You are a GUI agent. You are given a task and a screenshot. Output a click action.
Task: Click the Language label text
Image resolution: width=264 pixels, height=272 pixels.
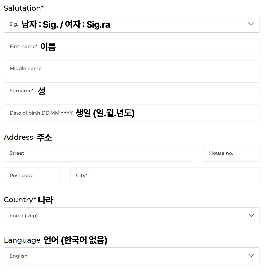pos(22,240)
